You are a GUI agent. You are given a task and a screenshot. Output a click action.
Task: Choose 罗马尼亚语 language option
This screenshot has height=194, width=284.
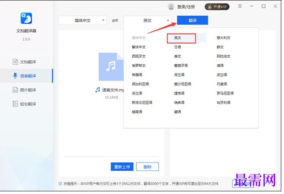pos(225,93)
